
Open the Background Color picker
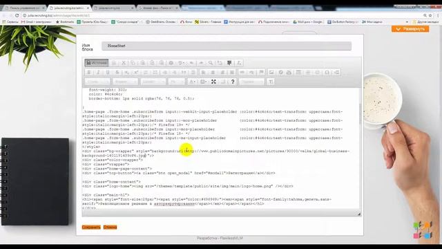[x=203, y=82]
